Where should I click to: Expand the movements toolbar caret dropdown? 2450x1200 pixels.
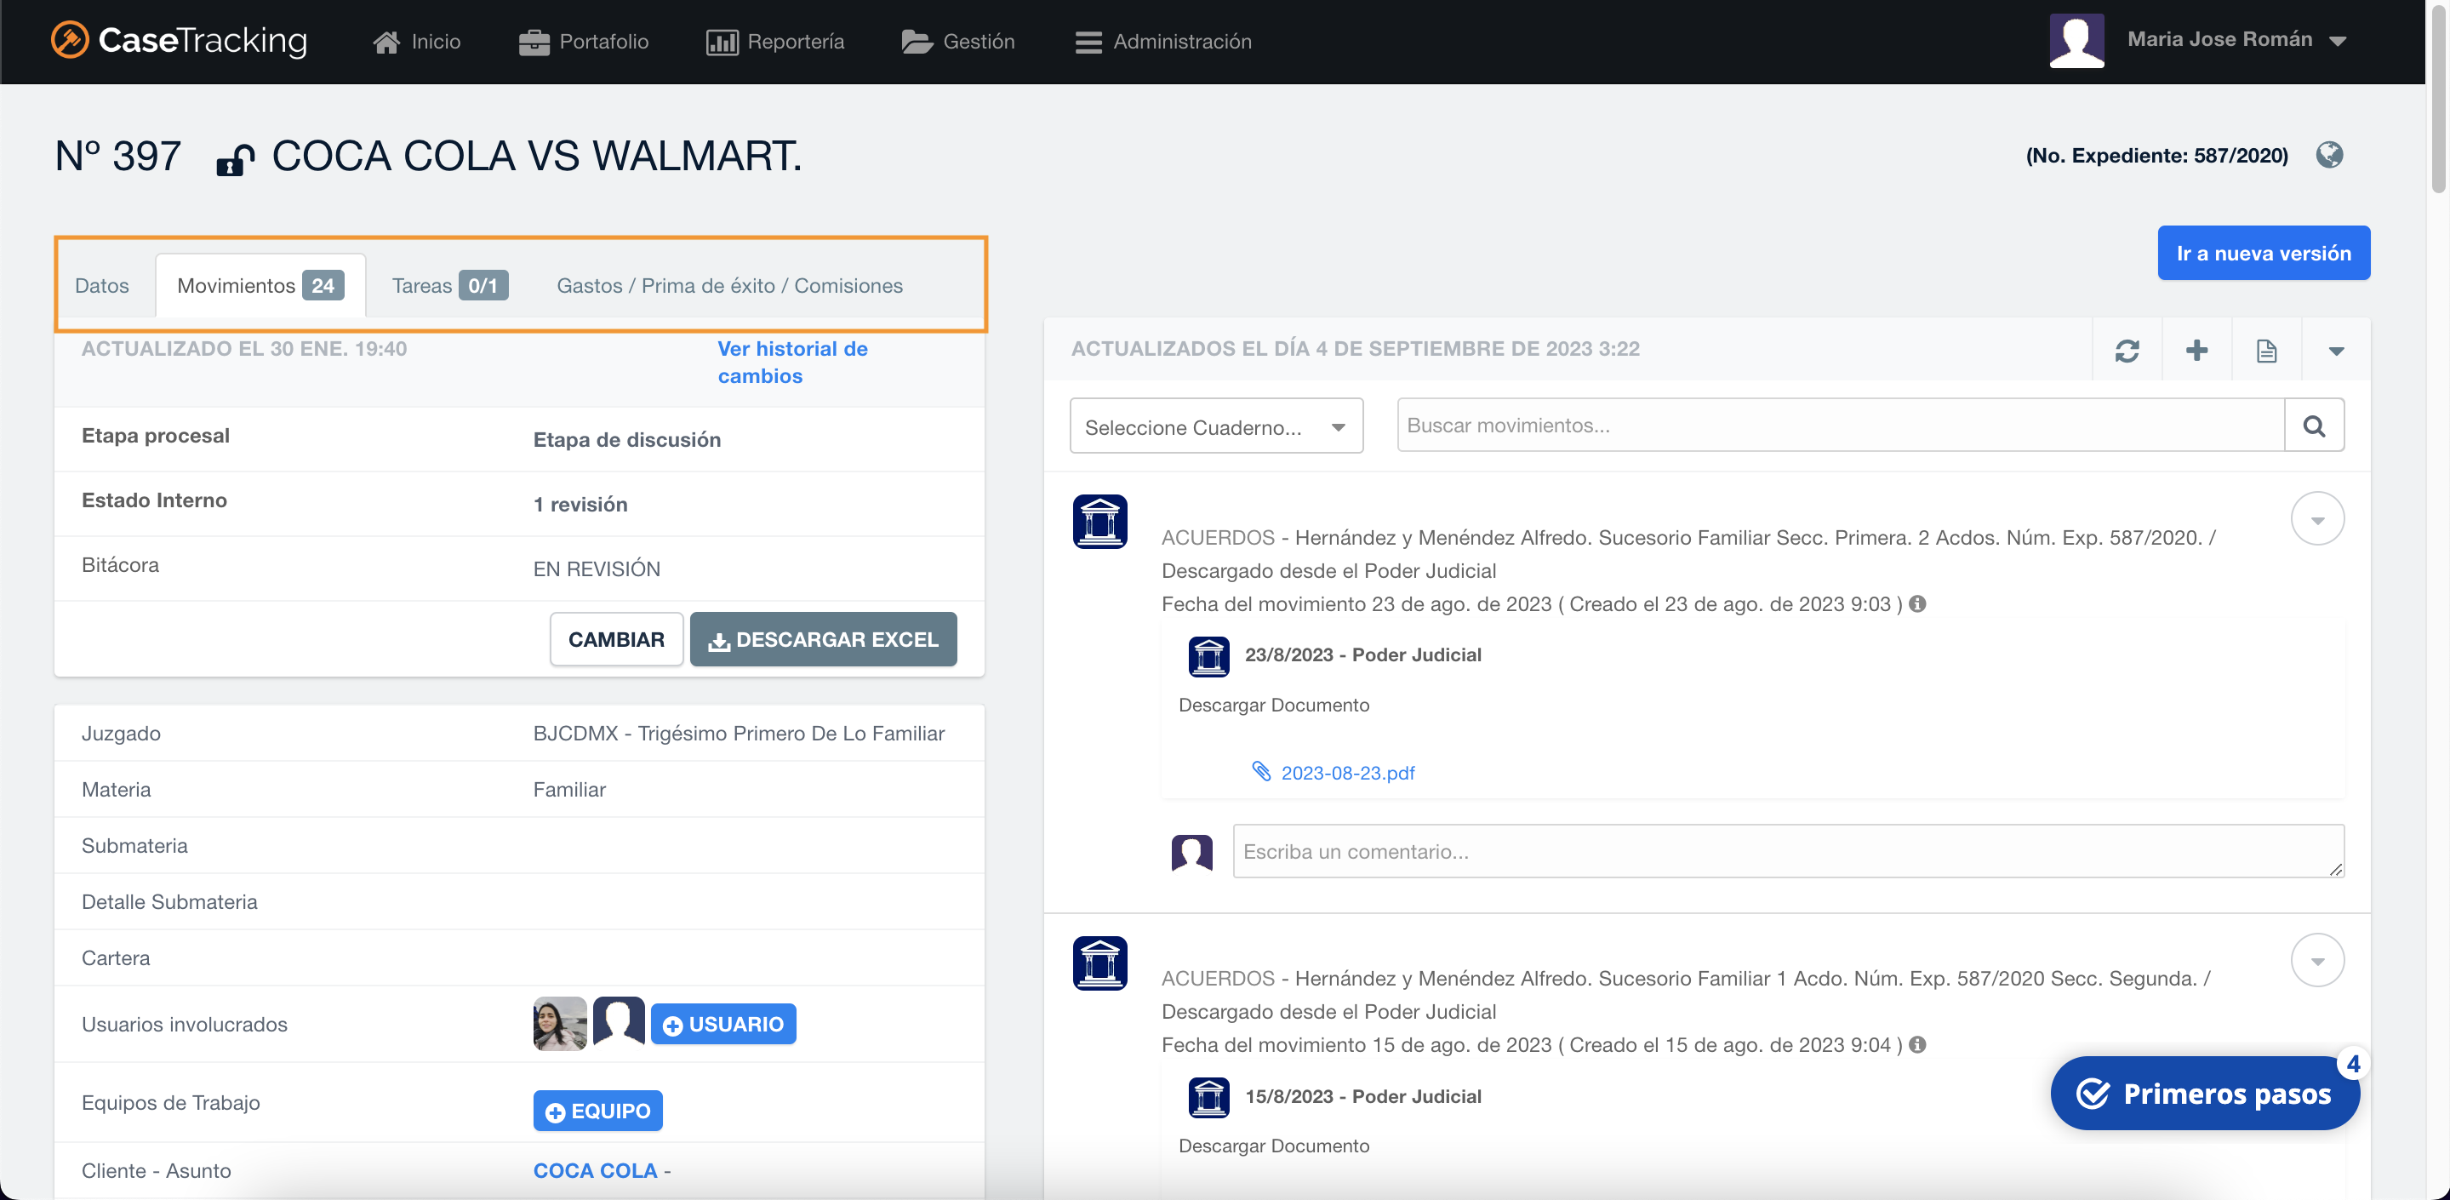pos(2336,350)
